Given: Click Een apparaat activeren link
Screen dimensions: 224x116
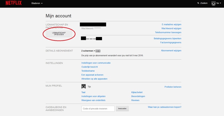Looking at the screenshot, I should tap(92, 75).
